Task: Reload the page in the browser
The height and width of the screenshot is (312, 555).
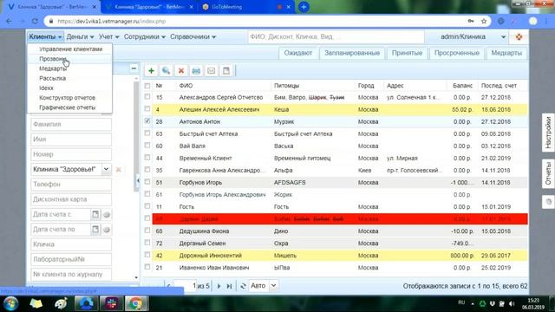Action: [x=35, y=21]
